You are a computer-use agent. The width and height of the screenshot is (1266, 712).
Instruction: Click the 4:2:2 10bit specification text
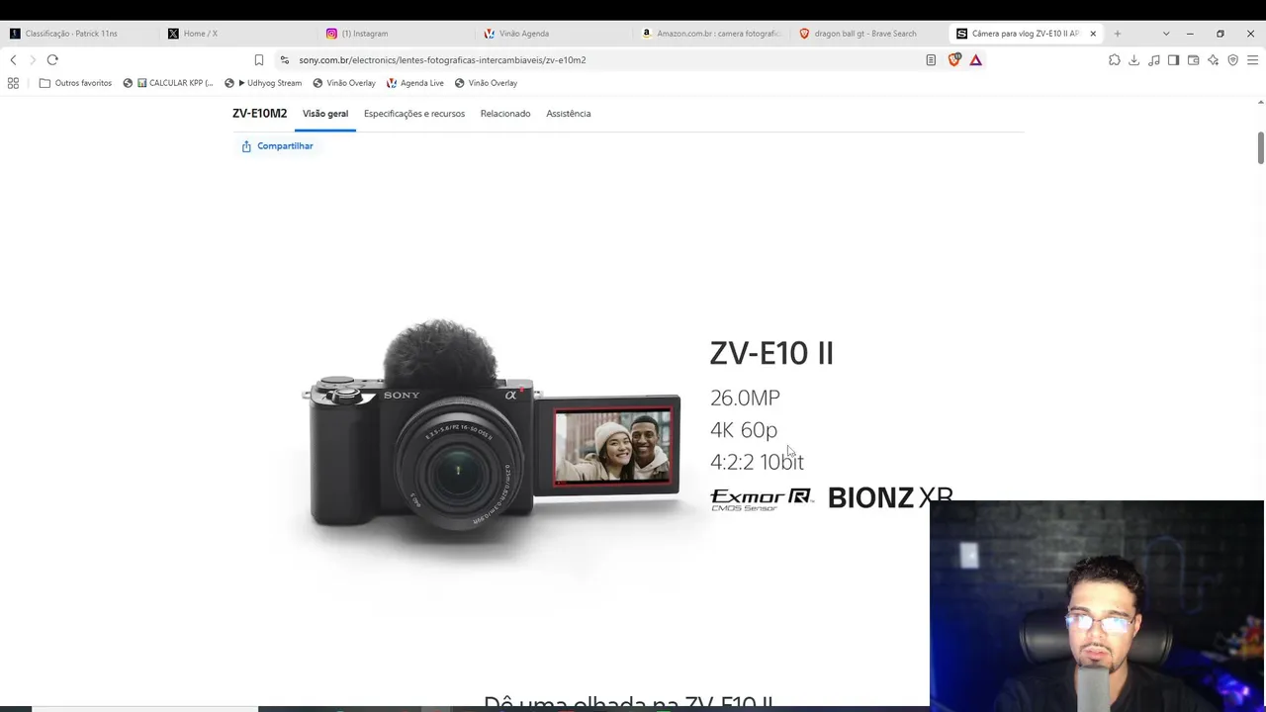(757, 462)
